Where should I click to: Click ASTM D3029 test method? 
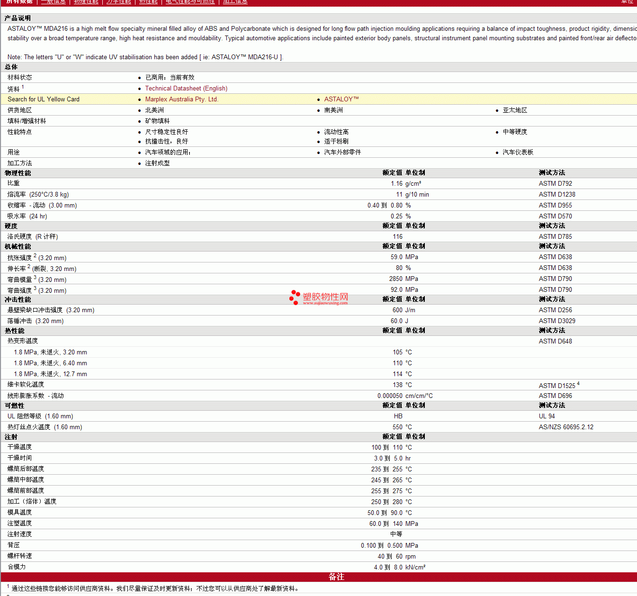tap(557, 321)
